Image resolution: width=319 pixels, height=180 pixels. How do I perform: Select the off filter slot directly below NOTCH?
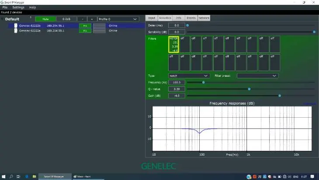pos(173,62)
